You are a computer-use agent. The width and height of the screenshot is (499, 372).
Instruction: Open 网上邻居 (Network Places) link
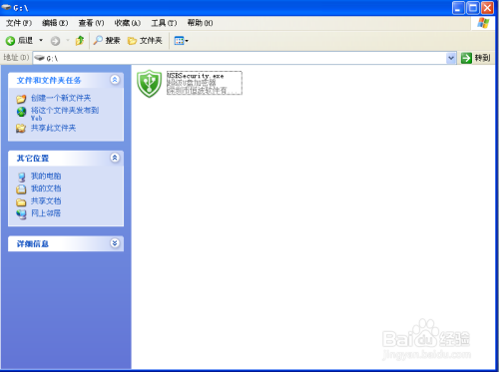tap(46, 213)
